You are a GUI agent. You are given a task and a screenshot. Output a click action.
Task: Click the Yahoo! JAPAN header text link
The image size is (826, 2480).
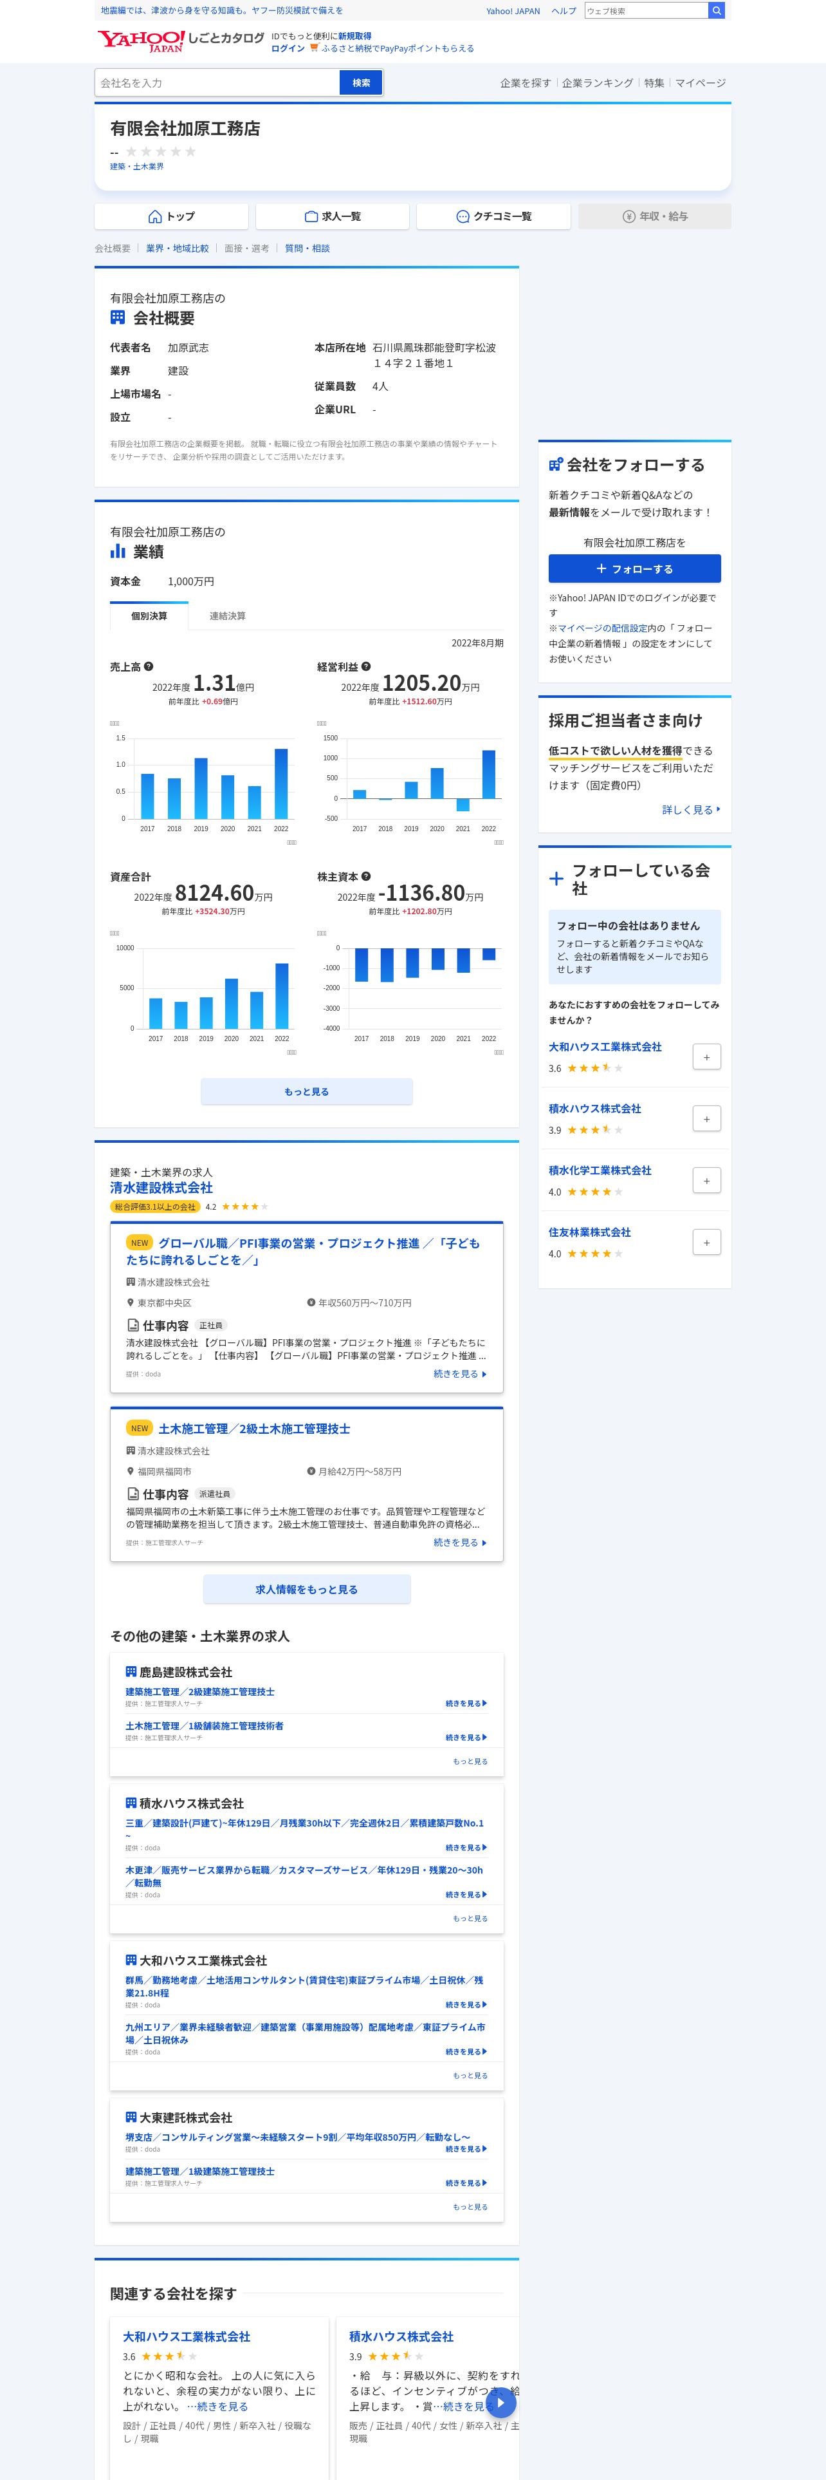(x=513, y=12)
